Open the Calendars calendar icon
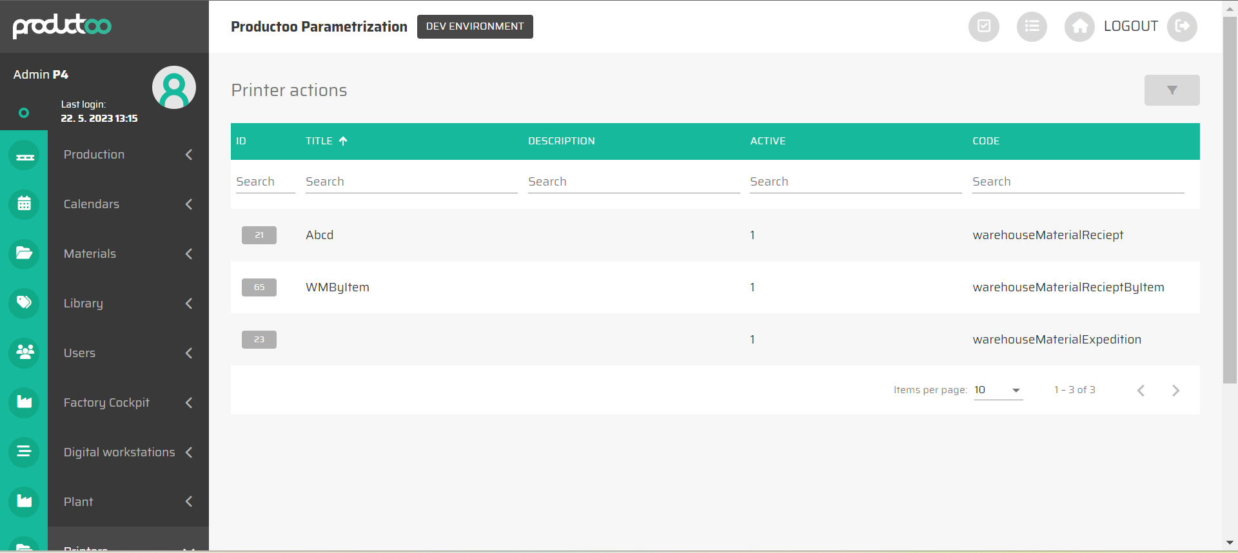Image resolution: width=1238 pixels, height=553 pixels. [x=25, y=204]
